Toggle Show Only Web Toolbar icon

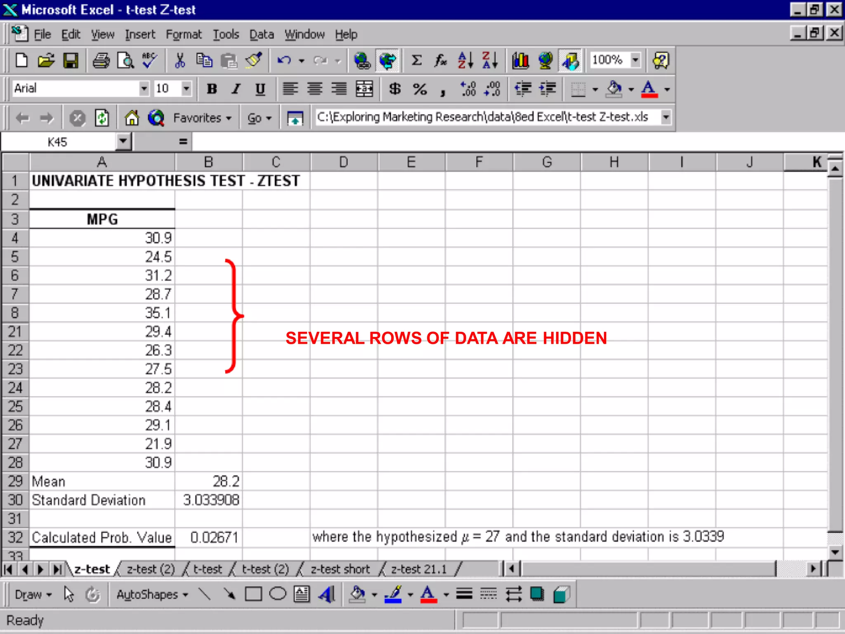295,118
